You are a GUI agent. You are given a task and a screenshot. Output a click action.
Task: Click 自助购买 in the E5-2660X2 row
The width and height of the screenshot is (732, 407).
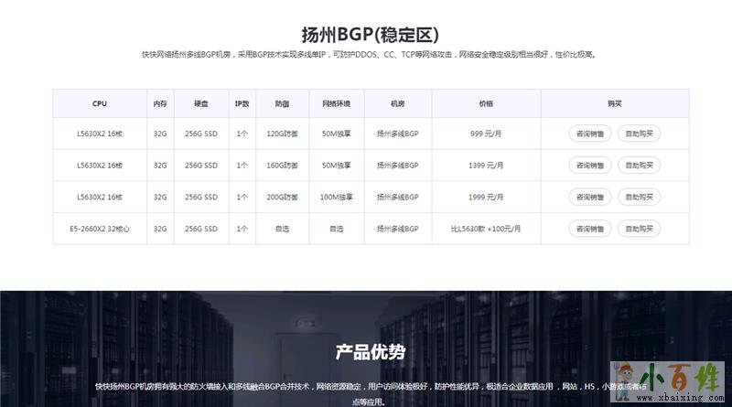coord(639,229)
